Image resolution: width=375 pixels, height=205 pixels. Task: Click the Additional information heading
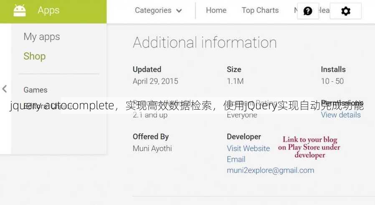(x=205, y=43)
